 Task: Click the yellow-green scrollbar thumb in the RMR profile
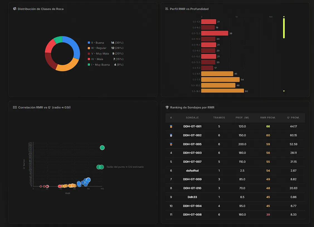pos(284,28)
